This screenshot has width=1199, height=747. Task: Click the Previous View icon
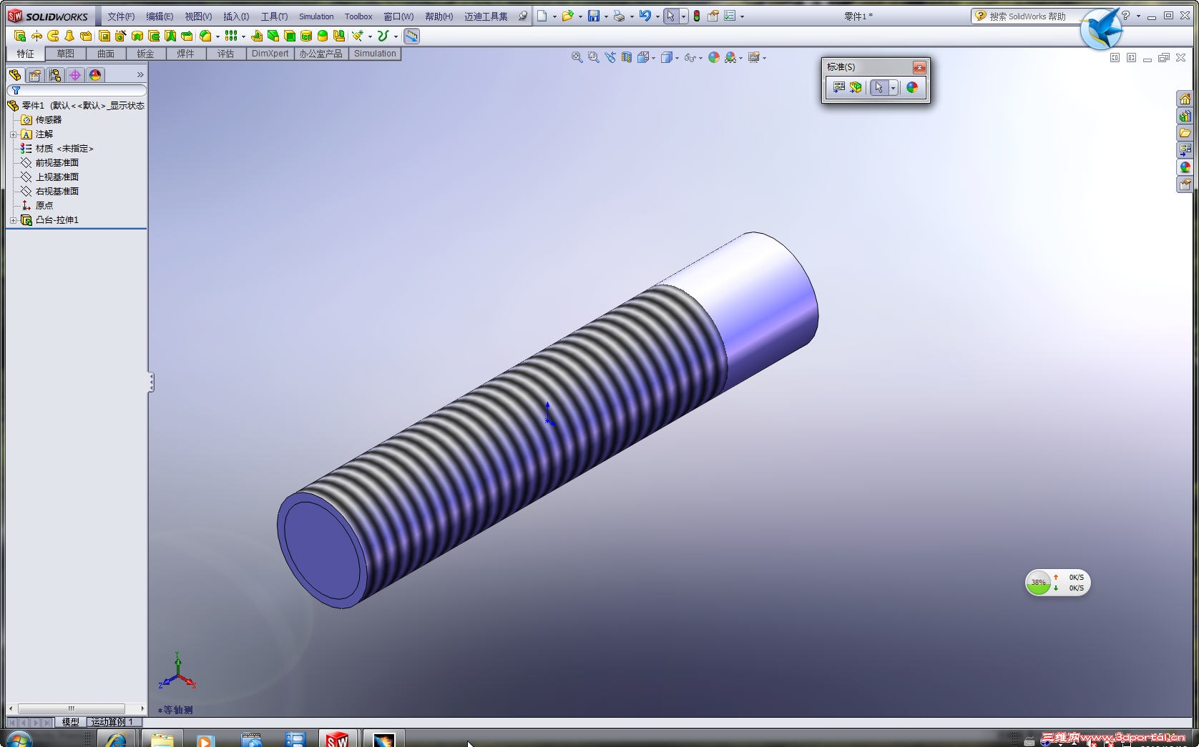point(610,57)
